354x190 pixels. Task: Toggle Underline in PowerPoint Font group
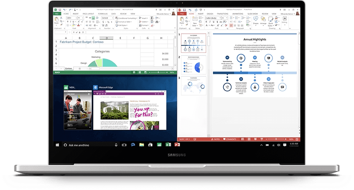pos(213,22)
